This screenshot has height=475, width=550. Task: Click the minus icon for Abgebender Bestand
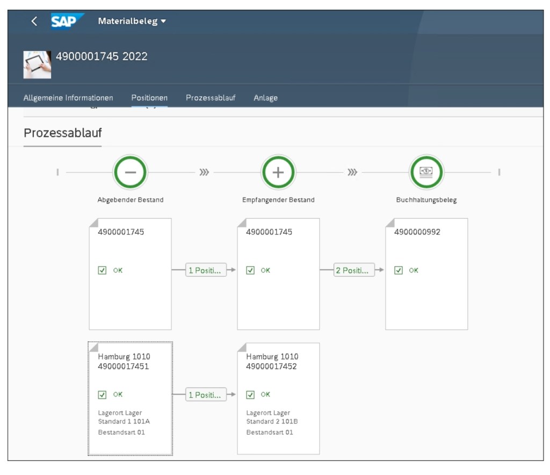[130, 172]
